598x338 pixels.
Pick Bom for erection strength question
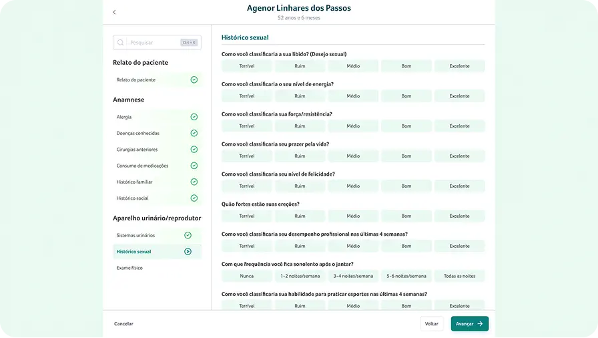406,216
